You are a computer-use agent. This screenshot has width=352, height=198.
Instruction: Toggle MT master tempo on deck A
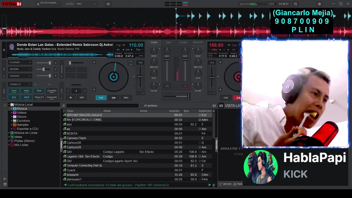pos(119,50)
